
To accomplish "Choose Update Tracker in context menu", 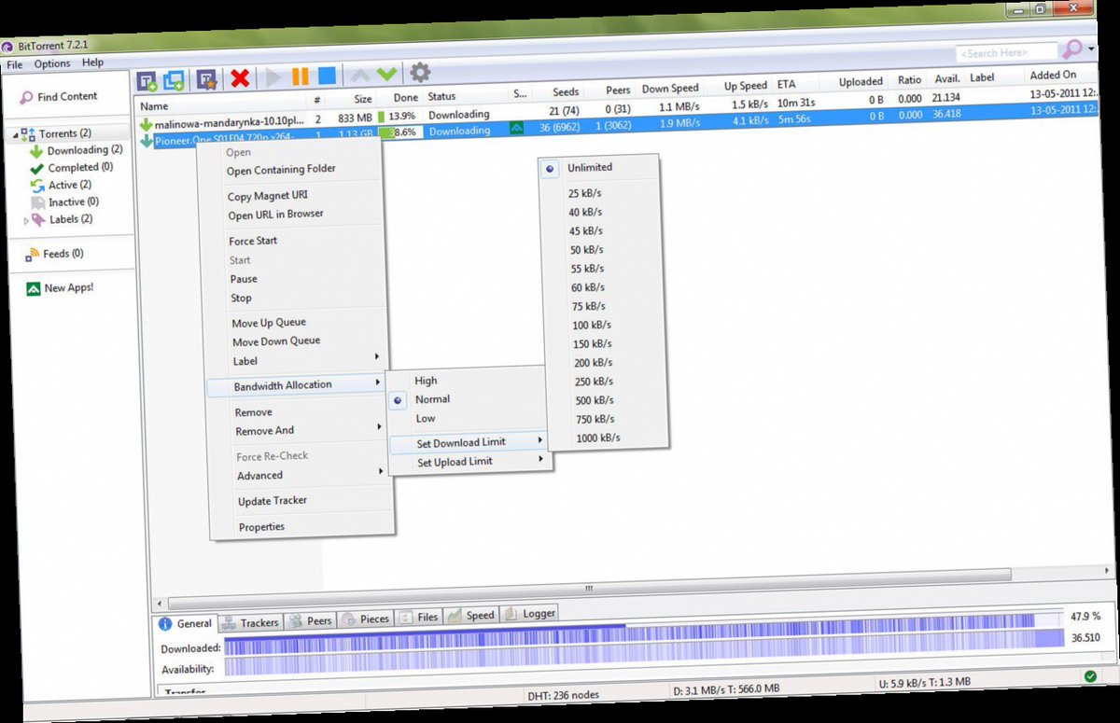I will [x=273, y=501].
